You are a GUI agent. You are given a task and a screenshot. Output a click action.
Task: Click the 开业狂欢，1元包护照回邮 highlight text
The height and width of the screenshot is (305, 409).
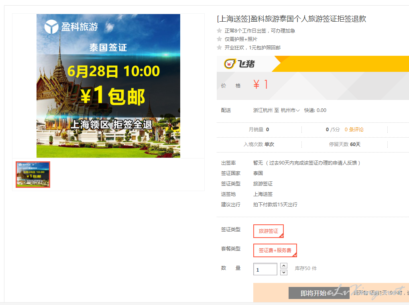pyautogui.click(x=253, y=47)
